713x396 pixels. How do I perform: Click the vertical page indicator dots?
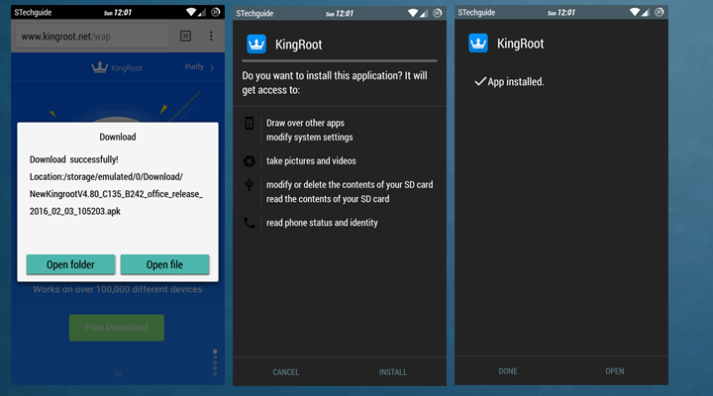pos(215,362)
